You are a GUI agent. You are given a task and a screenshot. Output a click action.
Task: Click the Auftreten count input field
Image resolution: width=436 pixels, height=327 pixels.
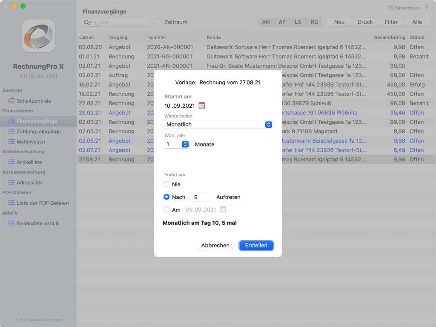click(x=201, y=197)
